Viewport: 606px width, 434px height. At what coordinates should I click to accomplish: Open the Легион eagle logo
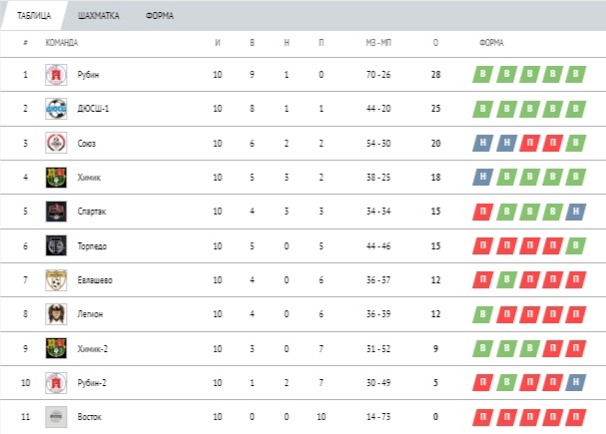[x=56, y=314]
